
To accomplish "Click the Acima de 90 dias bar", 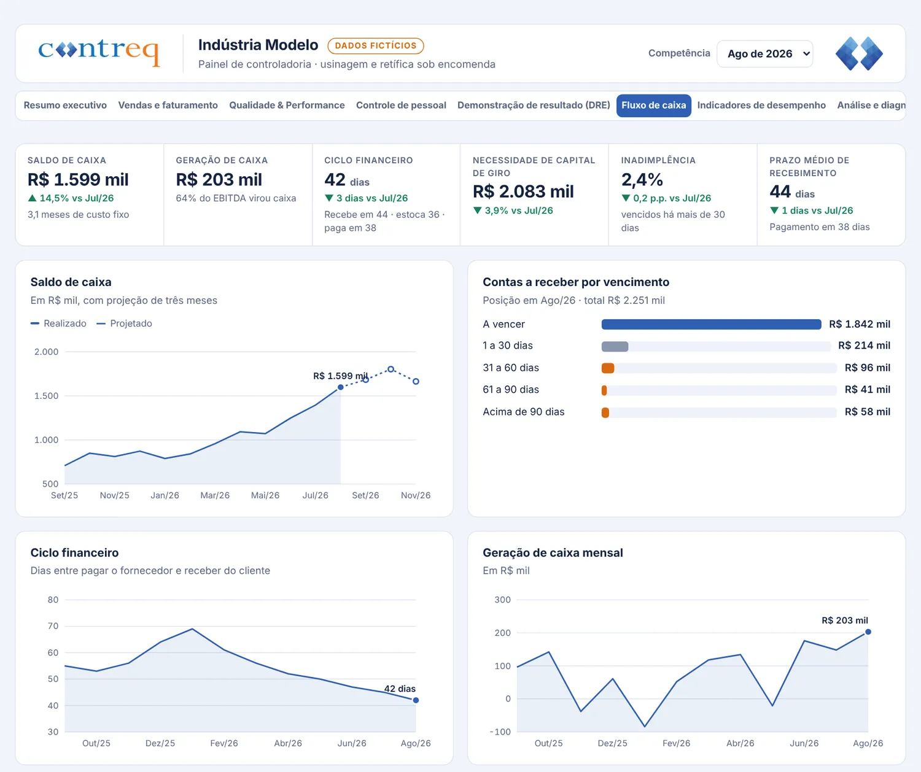I will click(x=605, y=412).
